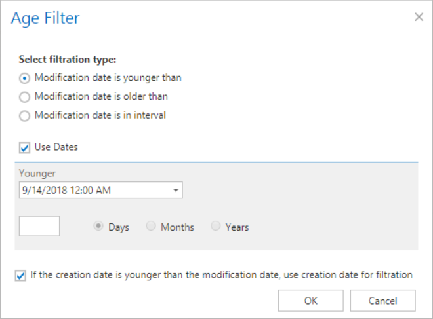Select the Days radio button
Viewport: 433px width, 319px height.
pyautogui.click(x=99, y=227)
